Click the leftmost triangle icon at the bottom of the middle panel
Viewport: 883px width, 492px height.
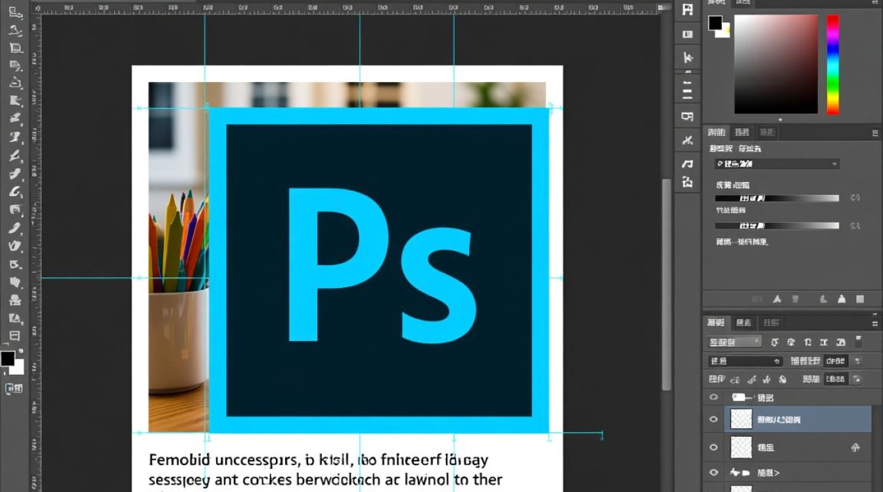pos(777,298)
